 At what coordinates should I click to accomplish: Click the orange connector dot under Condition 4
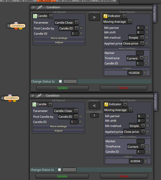tap(10, 101)
